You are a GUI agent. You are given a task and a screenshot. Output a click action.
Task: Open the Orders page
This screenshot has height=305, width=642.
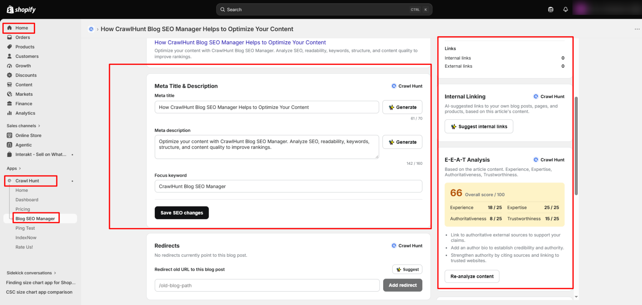pos(22,37)
